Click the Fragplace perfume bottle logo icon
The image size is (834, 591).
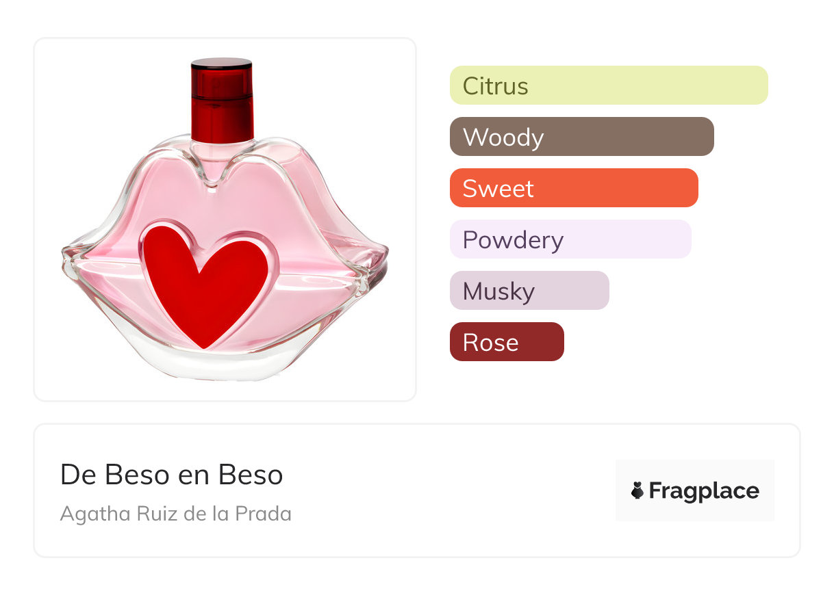637,490
